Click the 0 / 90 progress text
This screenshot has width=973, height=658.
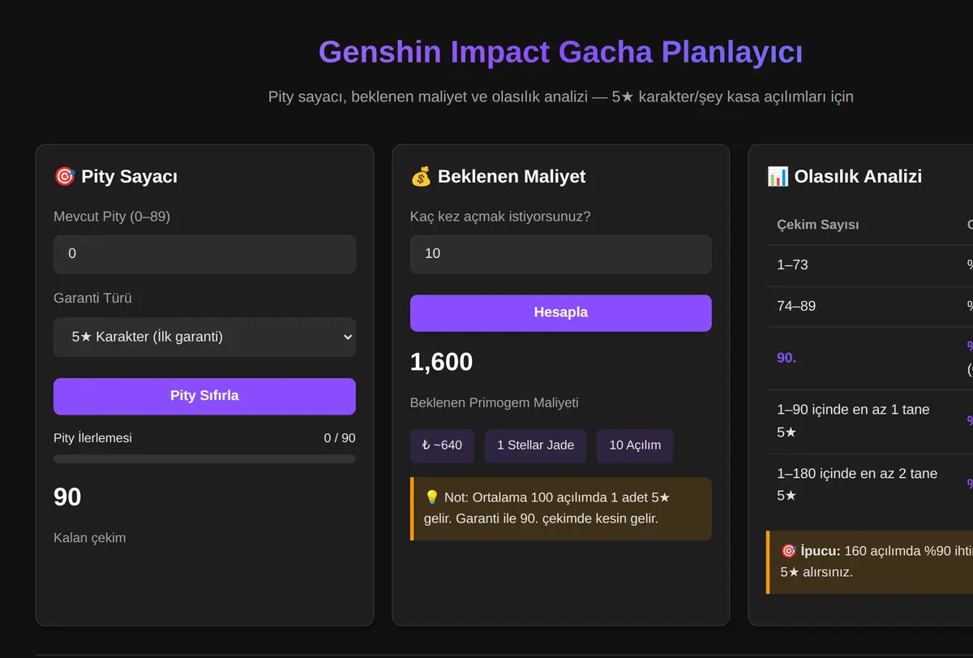[x=340, y=438]
